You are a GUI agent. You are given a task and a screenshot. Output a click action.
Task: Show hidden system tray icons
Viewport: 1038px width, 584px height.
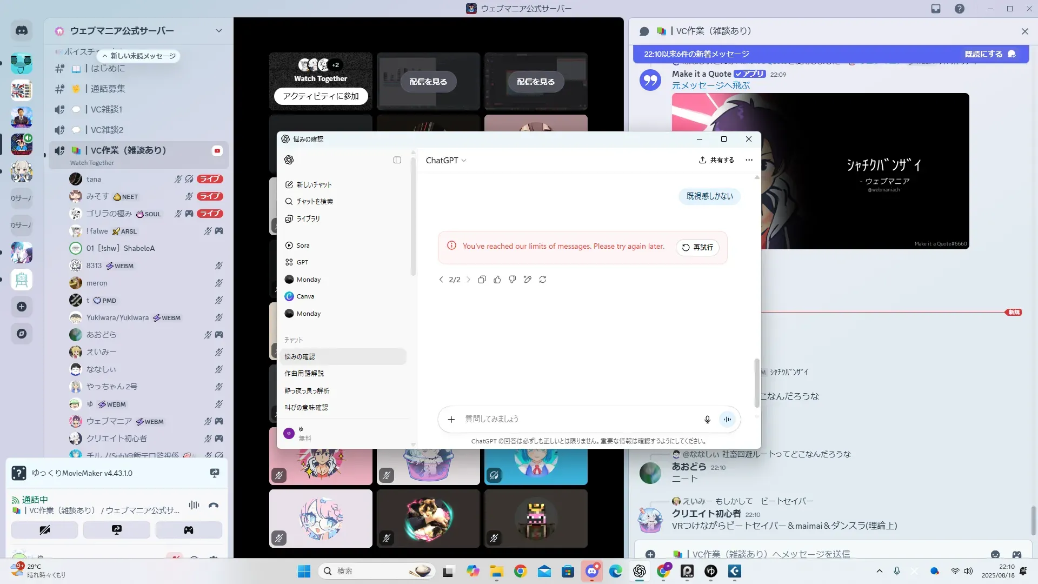880,571
